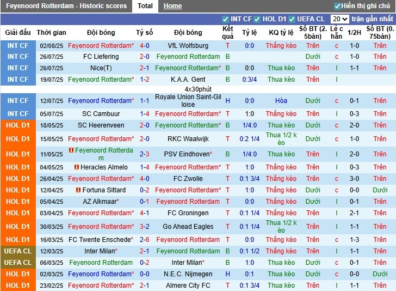
Task: Click the 3-2 score against Go Ahead Eagles
Action: 145,227
